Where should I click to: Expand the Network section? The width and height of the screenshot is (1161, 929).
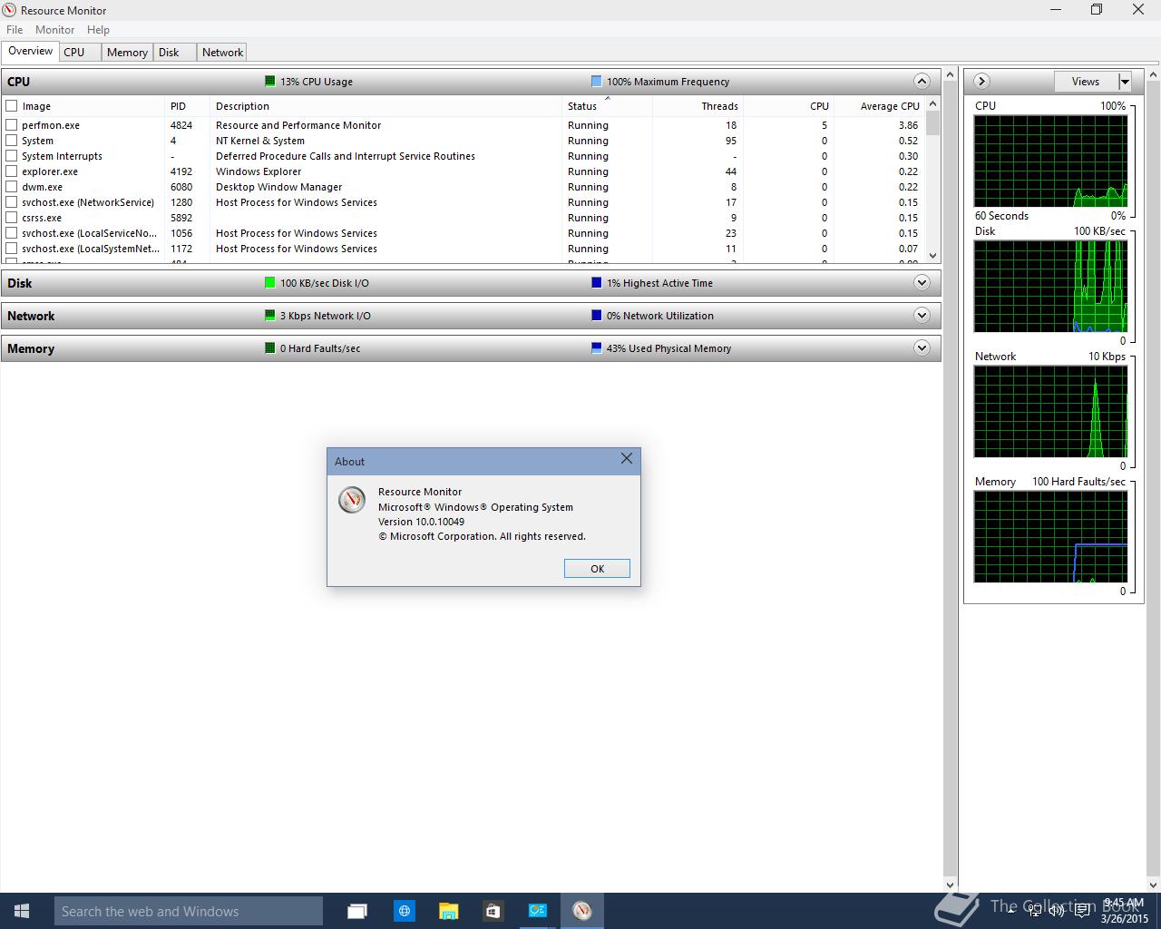click(x=922, y=315)
